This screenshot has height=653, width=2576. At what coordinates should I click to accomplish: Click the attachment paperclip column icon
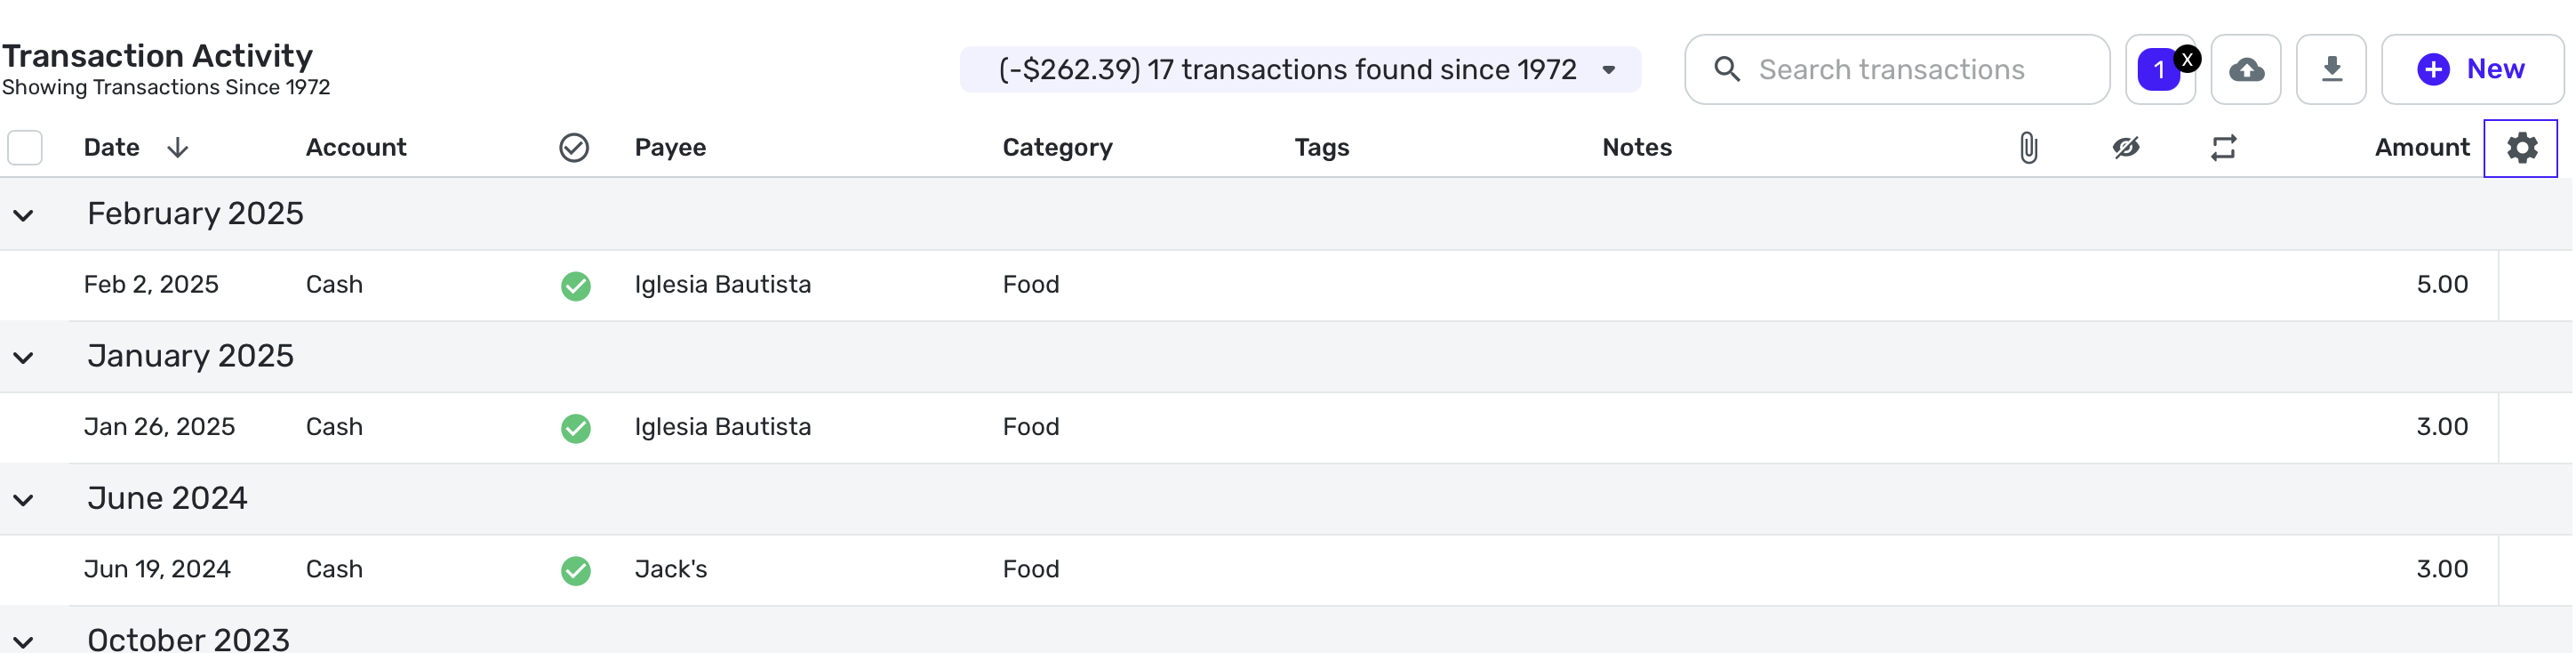click(2027, 149)
